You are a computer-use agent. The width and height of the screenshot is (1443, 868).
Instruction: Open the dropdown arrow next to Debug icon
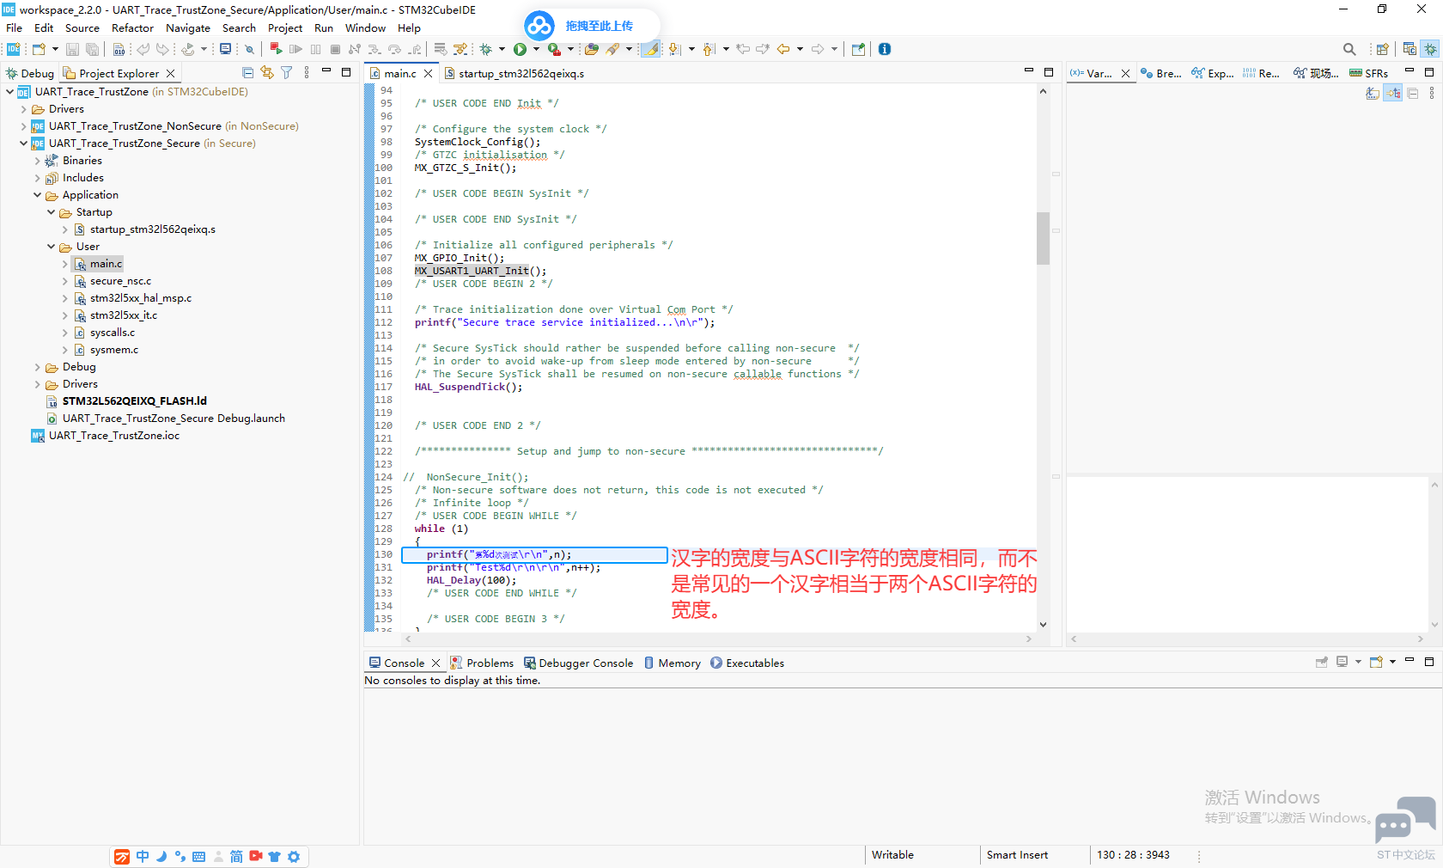(x=502, y=49)
